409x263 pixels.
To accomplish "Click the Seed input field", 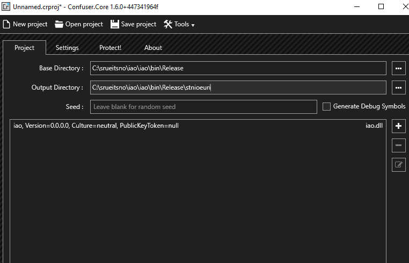I will (203, 107).
